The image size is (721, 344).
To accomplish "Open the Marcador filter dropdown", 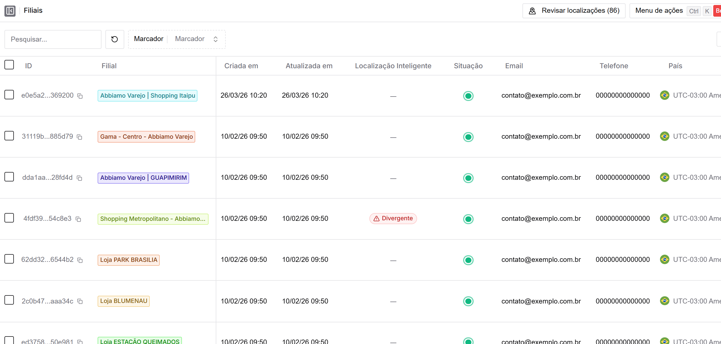I will [177, 39].
